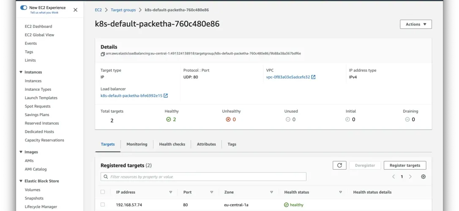This screenshot has width=459, height=211.
Task: Select all registered targets checkbox
Action: [x=102, y=192]
